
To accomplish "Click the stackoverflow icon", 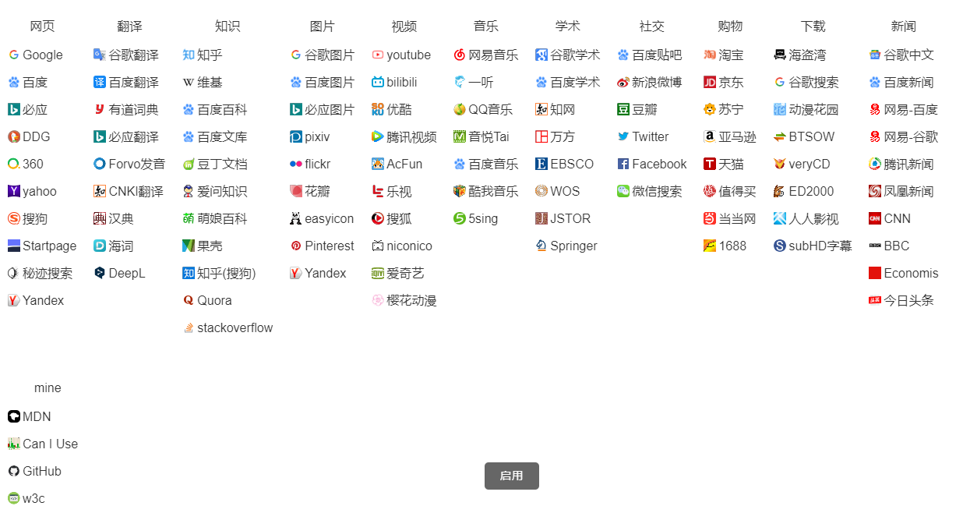I will [x=189, y=328].
